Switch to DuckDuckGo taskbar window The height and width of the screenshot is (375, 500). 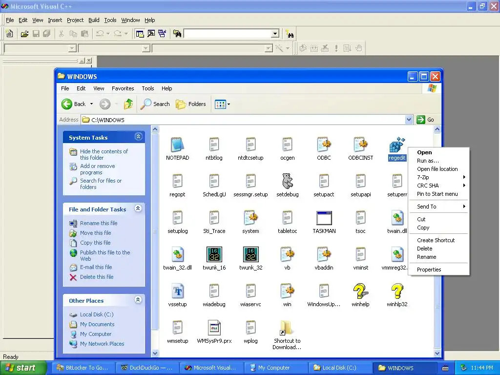[x=147, y=368]
